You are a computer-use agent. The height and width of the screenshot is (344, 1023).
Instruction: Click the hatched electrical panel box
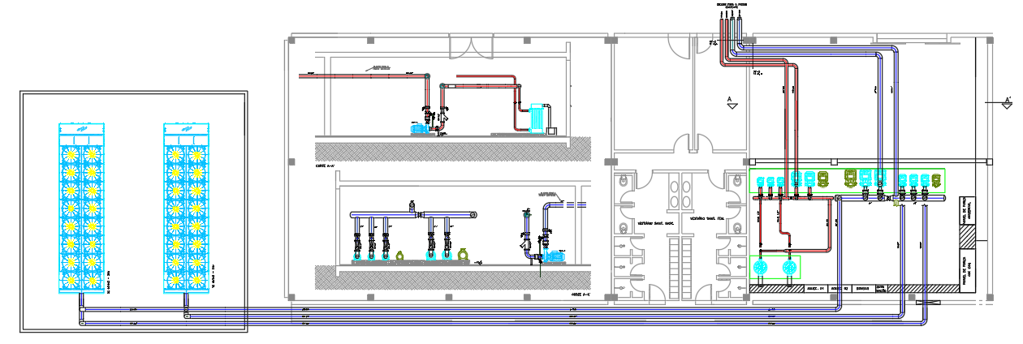pyautogui.click(x=968, y=236)
